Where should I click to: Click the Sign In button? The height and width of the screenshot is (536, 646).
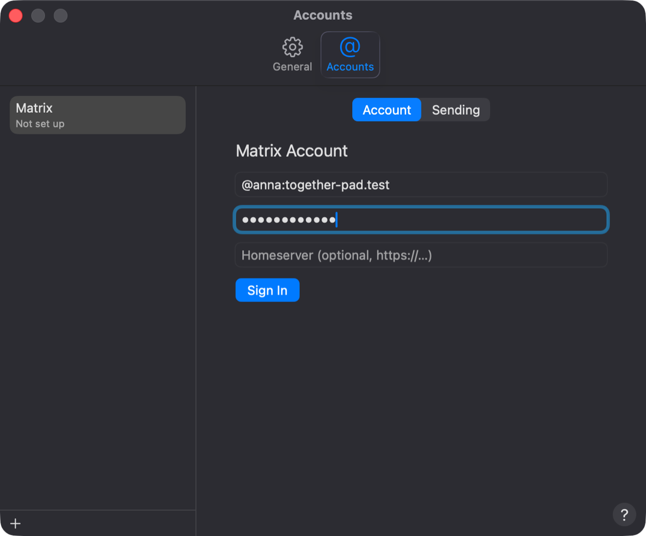[267, 290]
